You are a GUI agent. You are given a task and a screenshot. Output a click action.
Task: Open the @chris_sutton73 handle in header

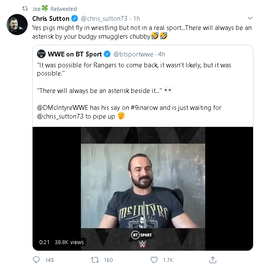pyautogui.click(x=104, y=18)
